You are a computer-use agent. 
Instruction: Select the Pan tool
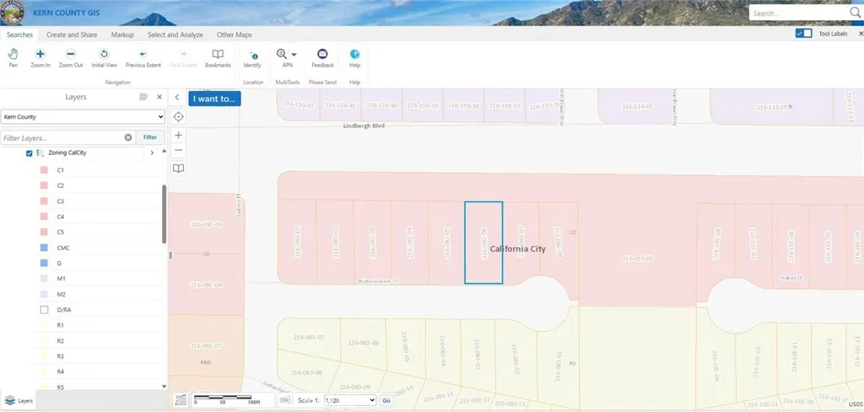coord(13,57)
